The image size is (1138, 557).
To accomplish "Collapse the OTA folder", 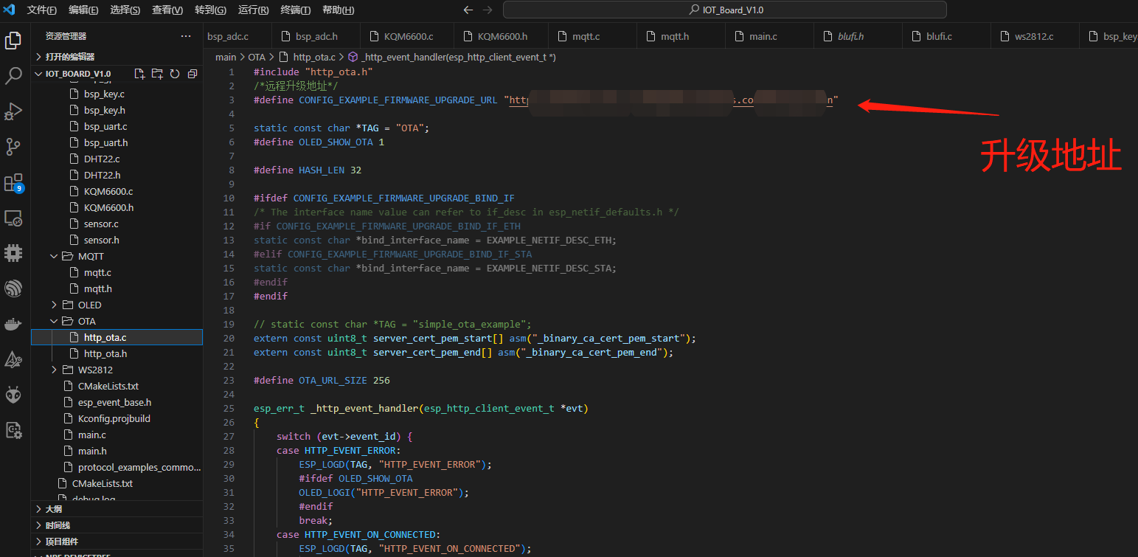I will (x=54, y=321).
